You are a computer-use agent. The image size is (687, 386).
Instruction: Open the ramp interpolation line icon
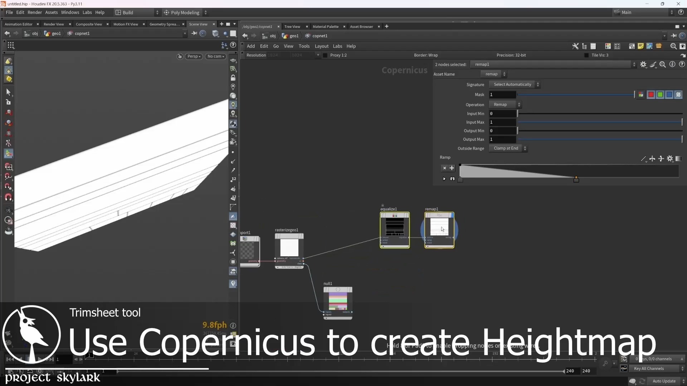643,159
